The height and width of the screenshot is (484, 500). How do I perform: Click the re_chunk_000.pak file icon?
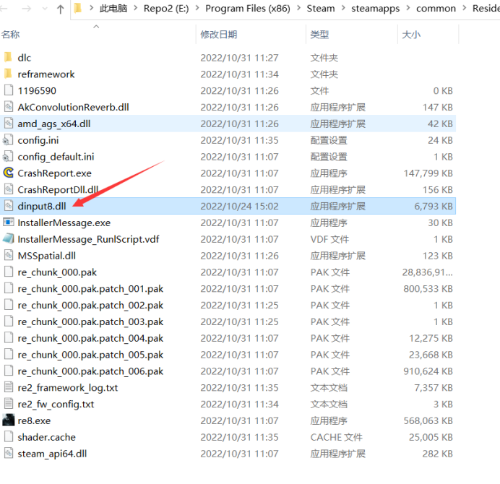pos(9,272)
